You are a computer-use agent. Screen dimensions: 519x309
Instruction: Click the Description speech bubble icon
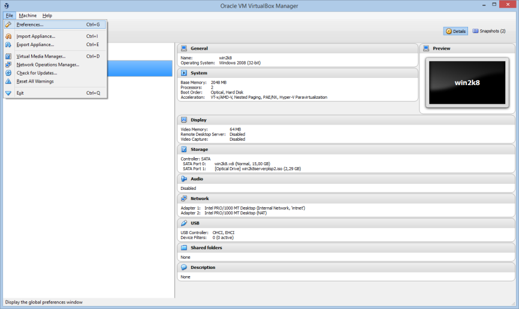point(184,267)
